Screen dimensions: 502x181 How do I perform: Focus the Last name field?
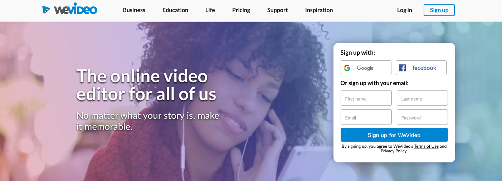(x=422, y=98)
